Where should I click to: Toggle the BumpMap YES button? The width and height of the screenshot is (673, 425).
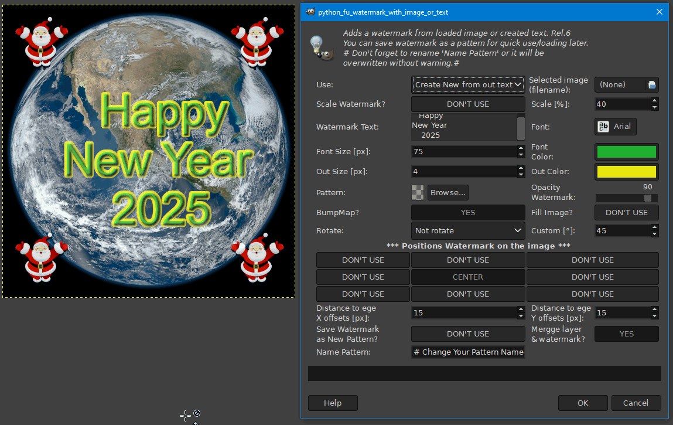point(468,212)
